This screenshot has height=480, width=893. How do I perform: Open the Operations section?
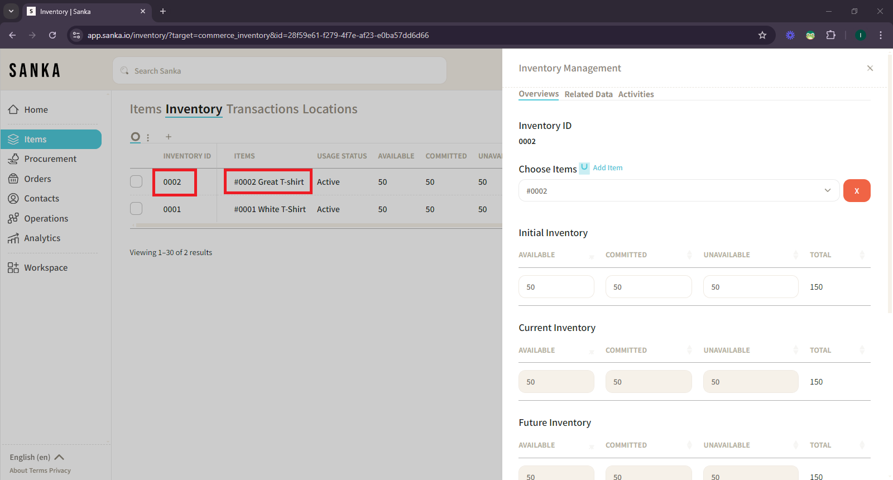pos(46,219)
